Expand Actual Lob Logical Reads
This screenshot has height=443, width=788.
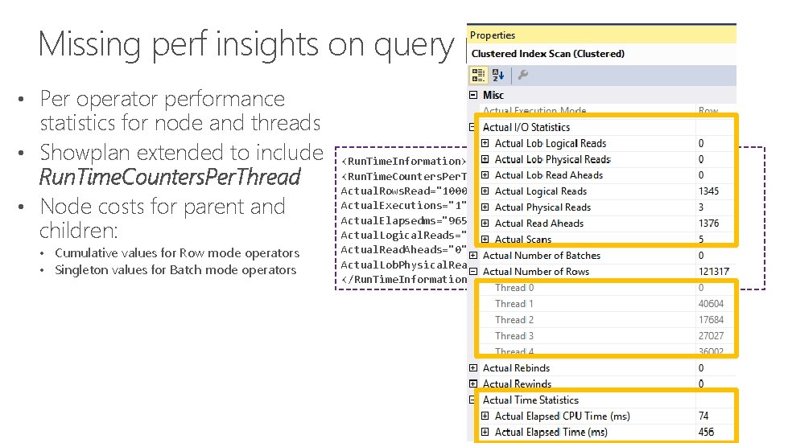coord(485,143)
